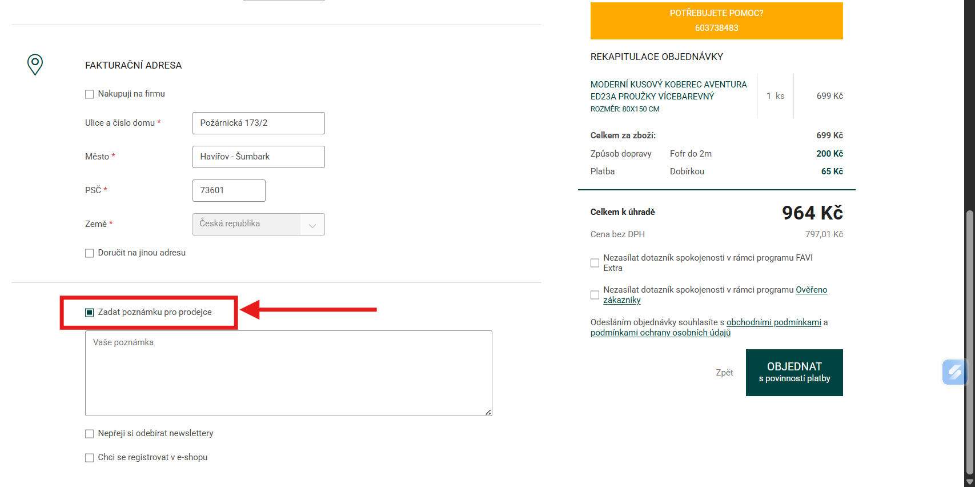
Task: Click the blue floating widget icon
Action: point(954,372)
